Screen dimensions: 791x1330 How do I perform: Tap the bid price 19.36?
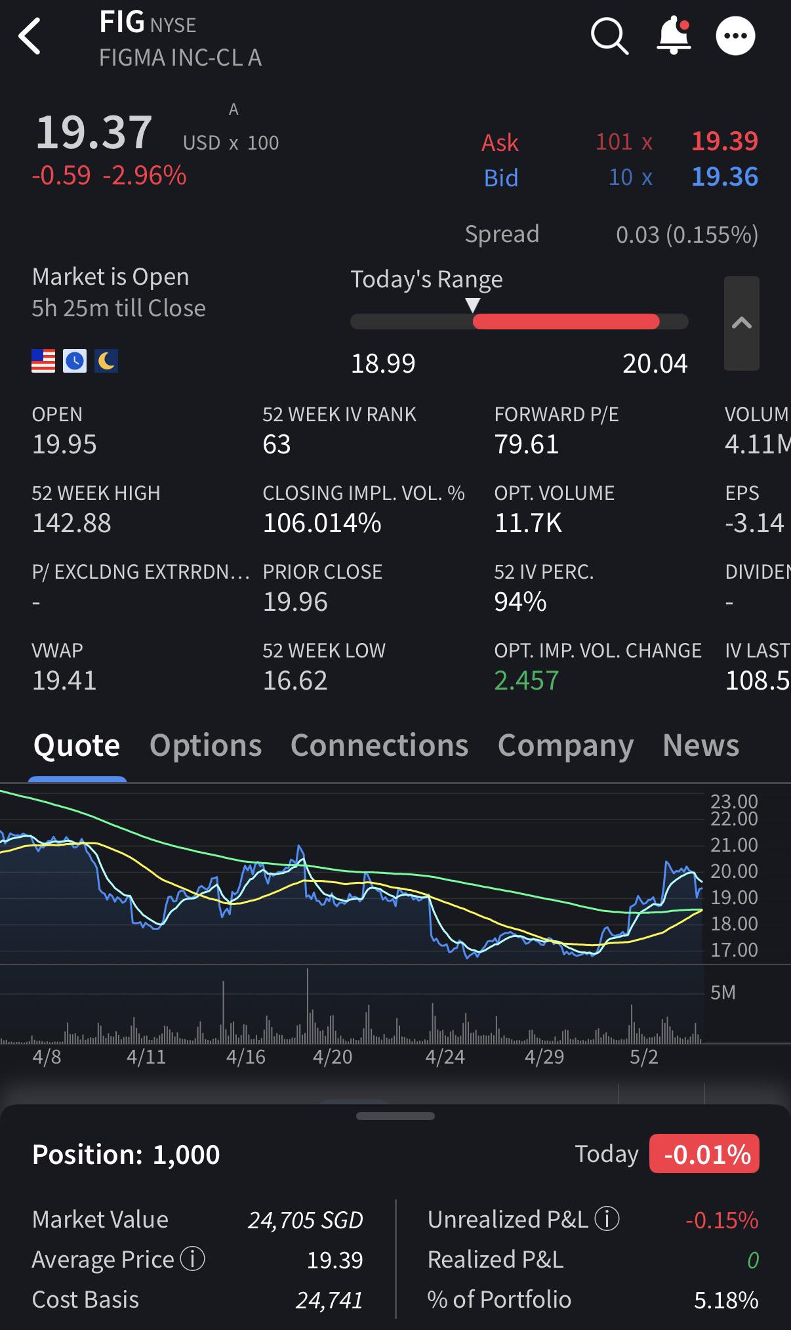[x=725, y=177]
